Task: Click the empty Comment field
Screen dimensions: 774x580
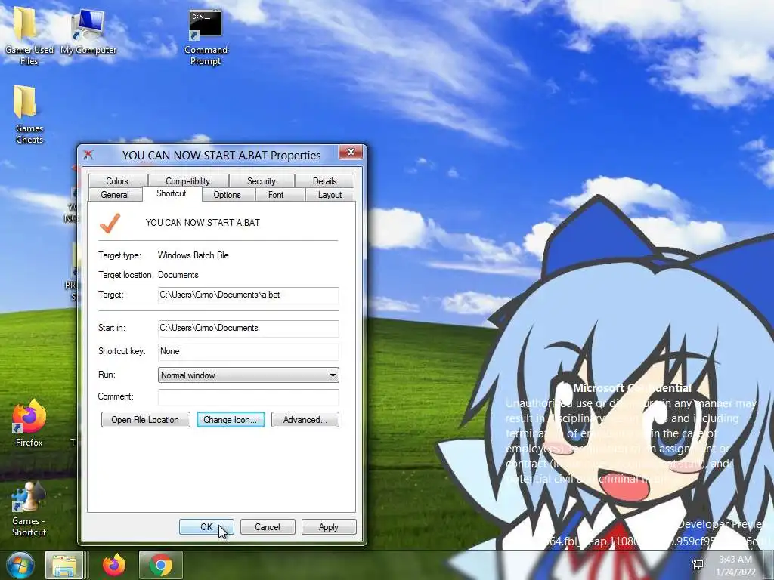Action: (x=248, y=397)
